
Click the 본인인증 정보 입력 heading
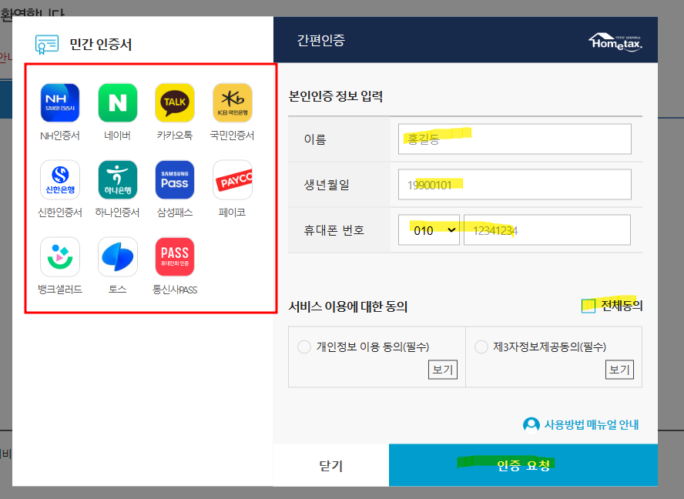336,96
